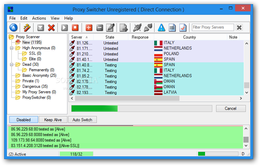The height and width of the screenshot is (166, 260).
Task: Open the File menu
Action: pos(12,18)
